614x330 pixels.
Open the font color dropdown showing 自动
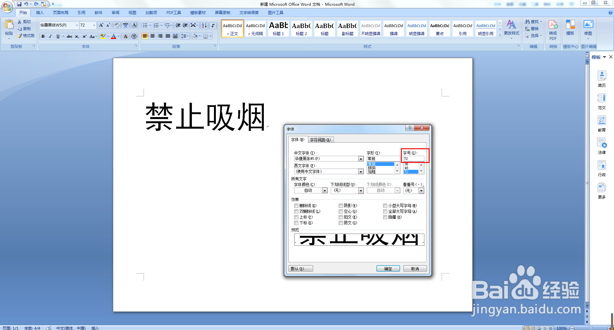click(x=325, y=190)
